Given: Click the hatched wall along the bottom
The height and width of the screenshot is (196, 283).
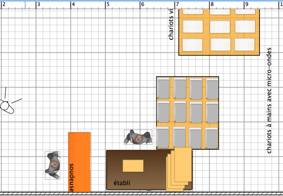Looking at the screenshot, I should pyautogui.click(x=142, y=193).
